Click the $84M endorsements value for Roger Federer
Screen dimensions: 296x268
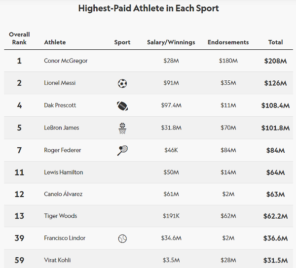pyautogui.click(x=228, y=150)
